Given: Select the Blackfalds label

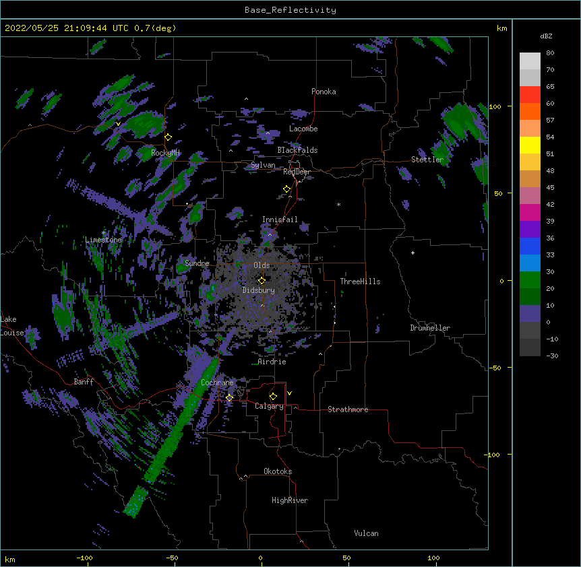Looking at the screenshot, I should [297, 150].
